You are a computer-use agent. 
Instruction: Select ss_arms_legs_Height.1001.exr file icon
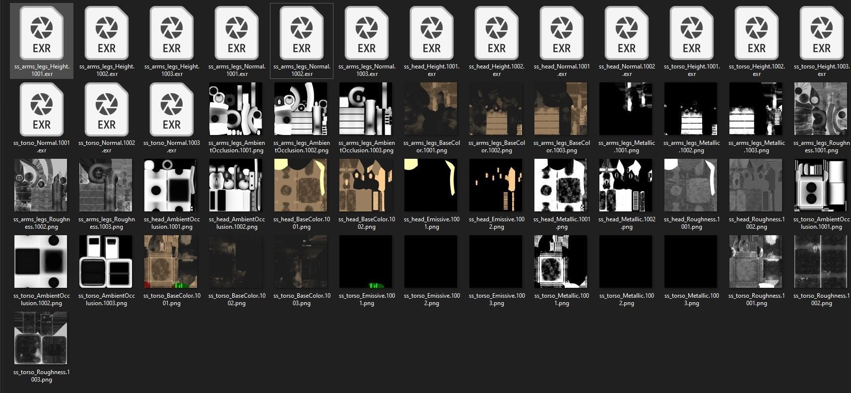tap(42, 33)
